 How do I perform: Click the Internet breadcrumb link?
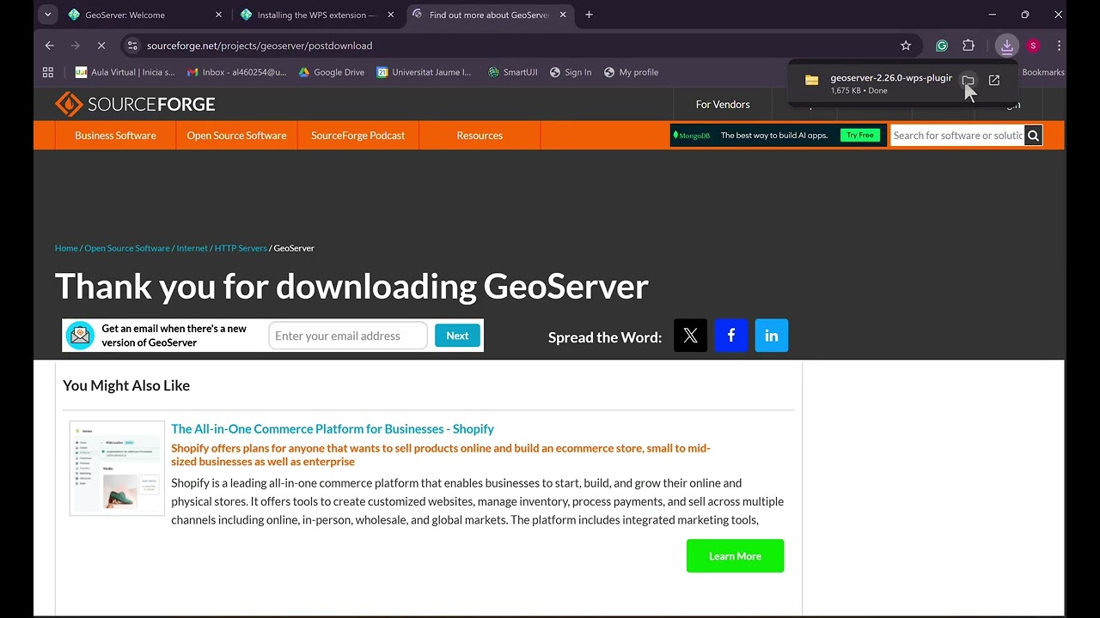[x=192, y=248]
